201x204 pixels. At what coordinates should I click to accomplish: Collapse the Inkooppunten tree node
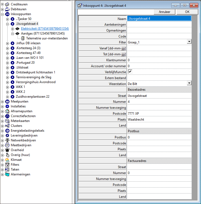pyautogui.click(x=2, y=14)
